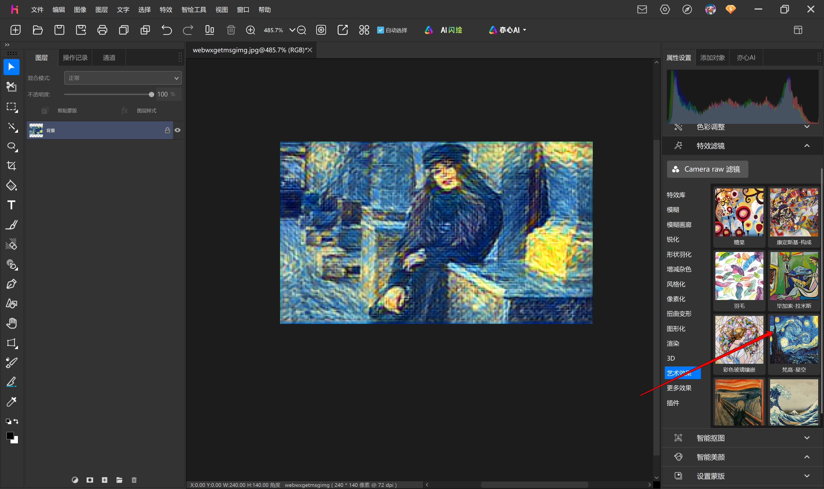Apply the 糖果 art filter thumbnail
The height and width of the screenshot is (489, 824).
pyautogui.click(x=739, y=213)
